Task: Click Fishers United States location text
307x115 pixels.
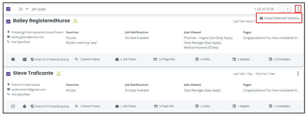Action: [x=26, y=85]
